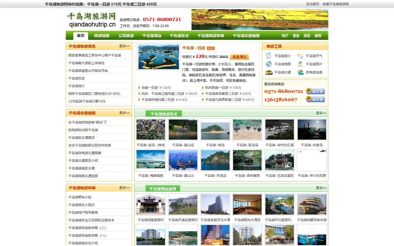Open the 千岛湖--蛇岛 thumbnail
This screenshot has height=246, width=394.
(151, 130)
